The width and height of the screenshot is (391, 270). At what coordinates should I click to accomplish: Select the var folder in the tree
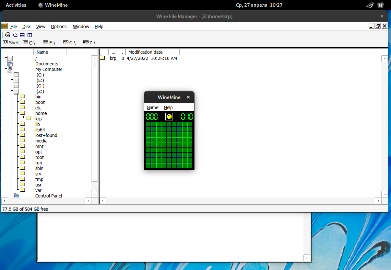tap(38, 190)
